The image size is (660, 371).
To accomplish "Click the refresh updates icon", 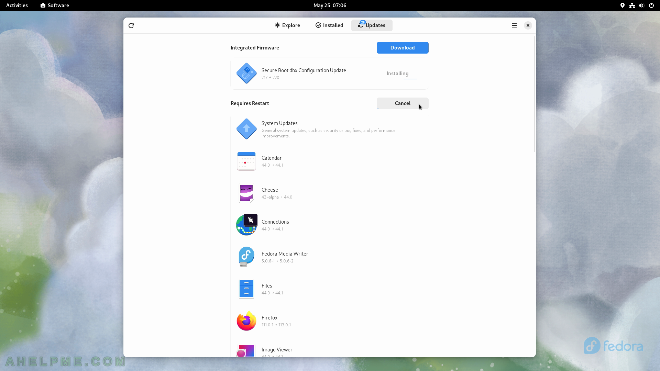I will [x=131, y=25].
